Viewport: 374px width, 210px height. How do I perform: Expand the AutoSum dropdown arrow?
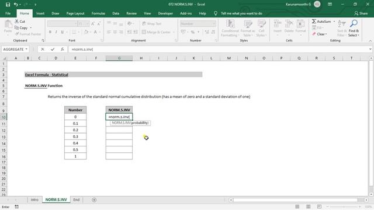tap(334, 22)
